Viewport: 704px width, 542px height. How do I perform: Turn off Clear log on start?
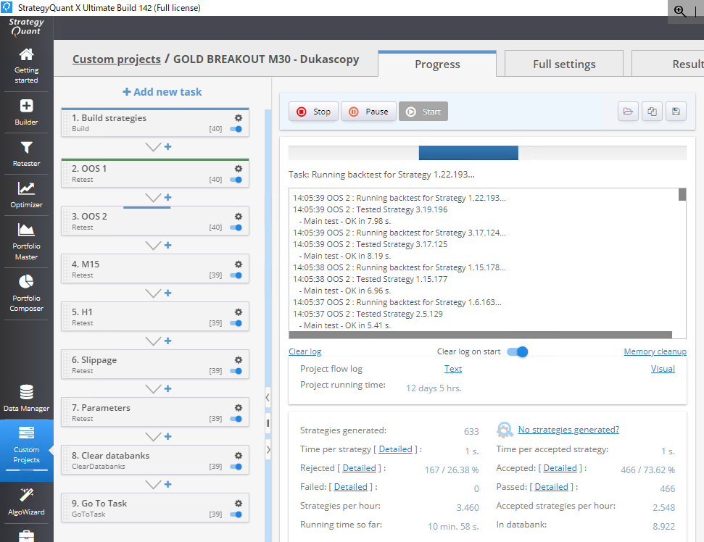(x=517, y=352)
